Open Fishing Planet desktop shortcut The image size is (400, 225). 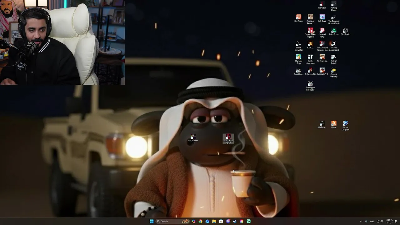(334, 6)
